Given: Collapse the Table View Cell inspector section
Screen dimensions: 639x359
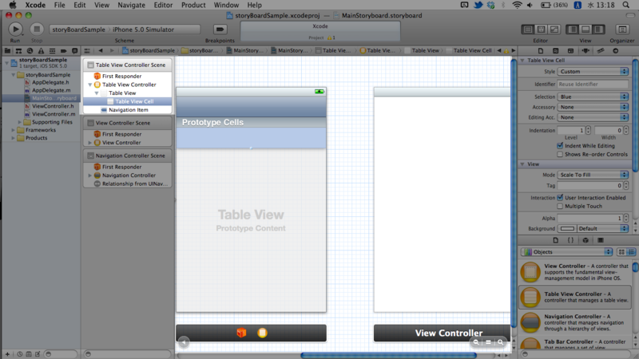Looking at the screenshot, I should (522, 61).
